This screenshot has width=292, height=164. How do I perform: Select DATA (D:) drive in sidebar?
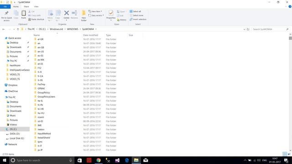(x=15, y=133)
